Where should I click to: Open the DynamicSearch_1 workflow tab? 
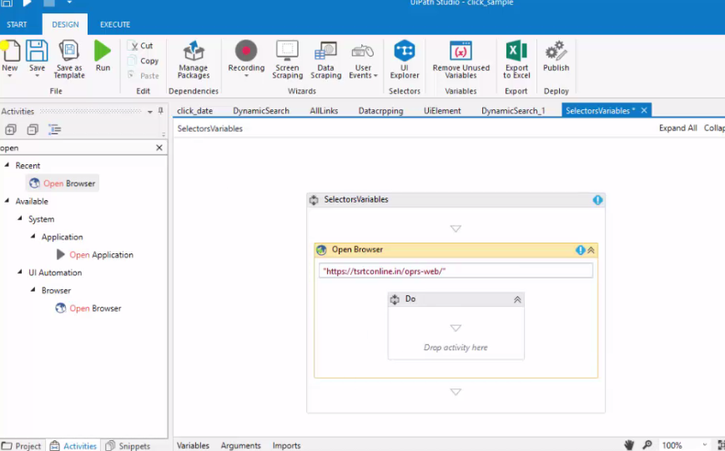click(513, 111)
